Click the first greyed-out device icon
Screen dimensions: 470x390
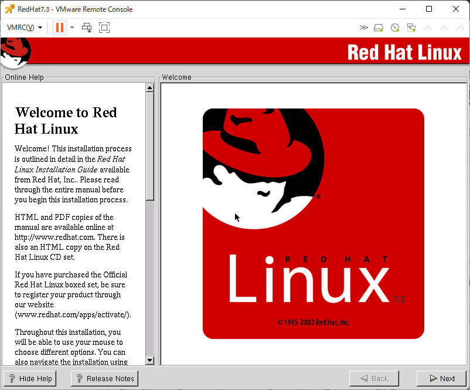(428, 28)
